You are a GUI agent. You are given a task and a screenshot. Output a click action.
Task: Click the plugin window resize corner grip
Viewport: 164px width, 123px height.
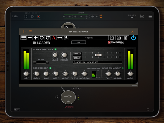(137, 83)
